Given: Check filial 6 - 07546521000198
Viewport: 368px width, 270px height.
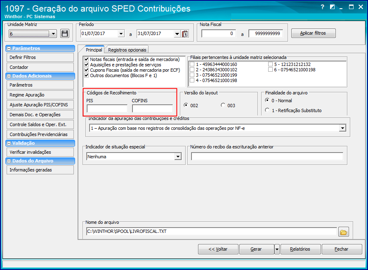Looking at the screenshot, I should (x=270, y=70).
